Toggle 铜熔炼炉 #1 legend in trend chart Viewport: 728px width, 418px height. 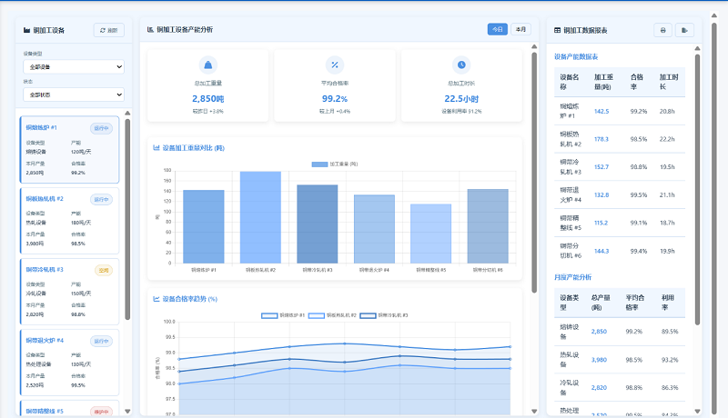point(282,315)
